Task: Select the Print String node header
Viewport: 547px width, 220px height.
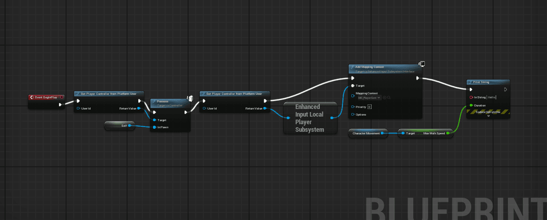Action: (x=488, y=82)
